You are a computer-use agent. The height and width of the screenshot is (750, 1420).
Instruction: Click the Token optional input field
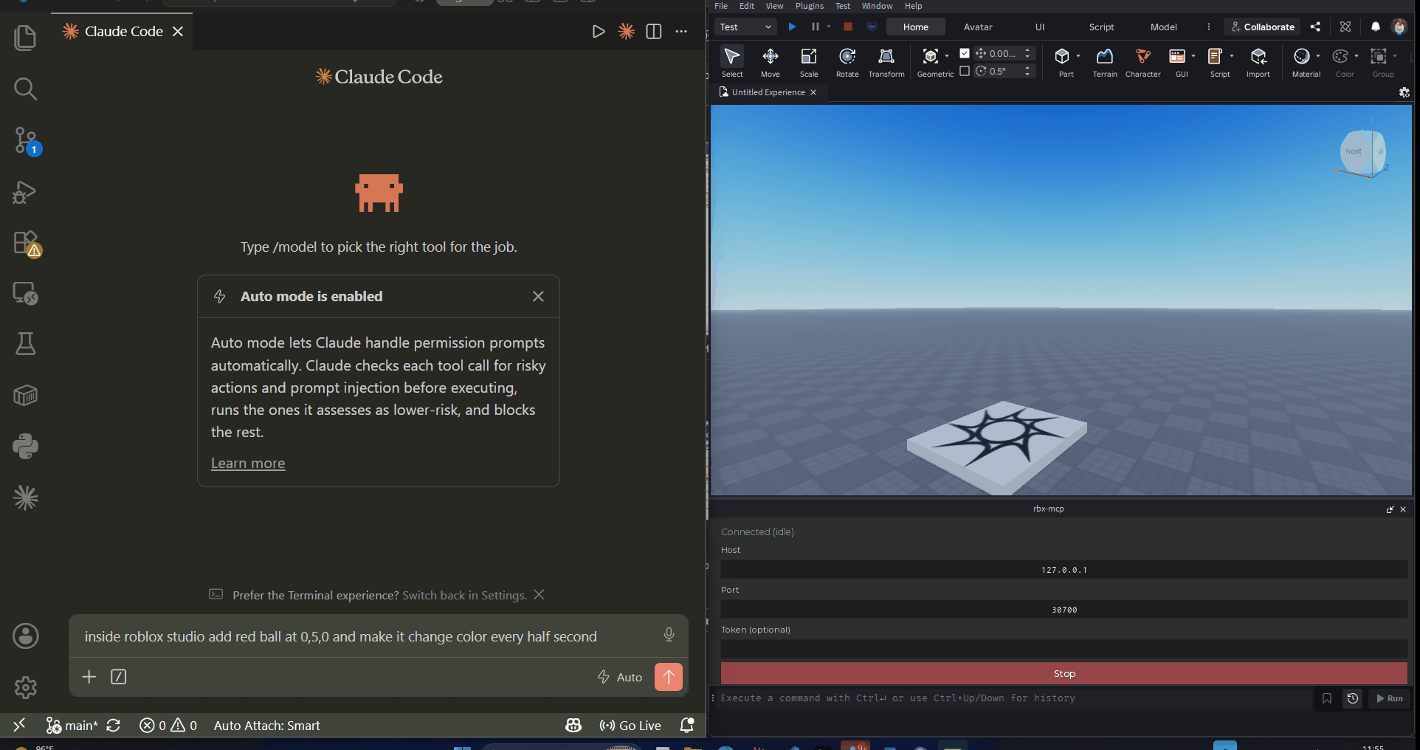point(1064,649)
